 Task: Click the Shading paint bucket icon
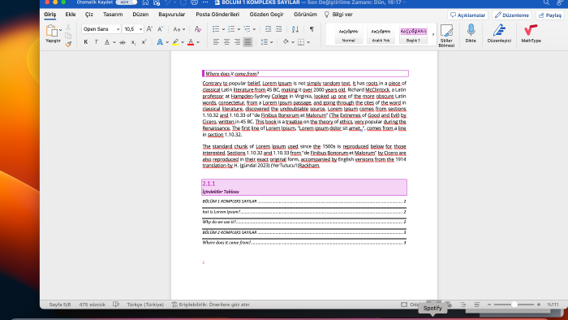click(x=286, y=42)
